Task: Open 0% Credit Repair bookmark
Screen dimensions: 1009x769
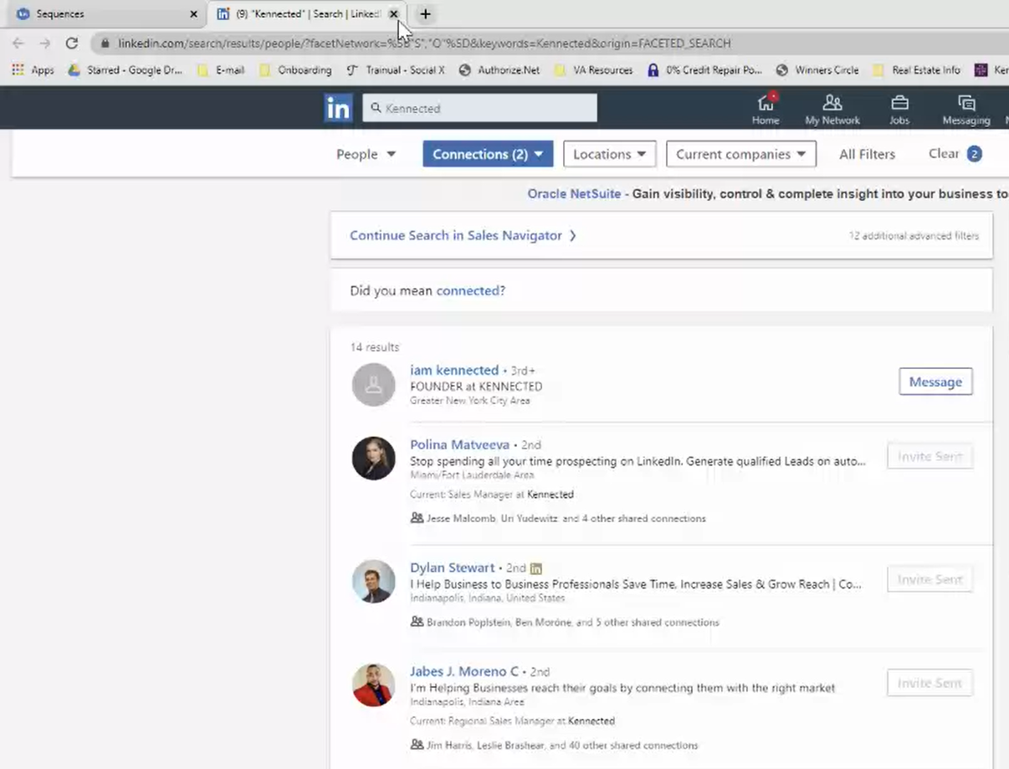Action: tap(704, 70)
